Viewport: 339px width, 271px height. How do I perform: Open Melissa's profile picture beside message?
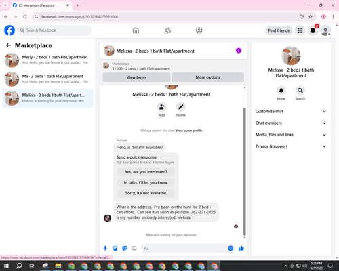point(107,218)
